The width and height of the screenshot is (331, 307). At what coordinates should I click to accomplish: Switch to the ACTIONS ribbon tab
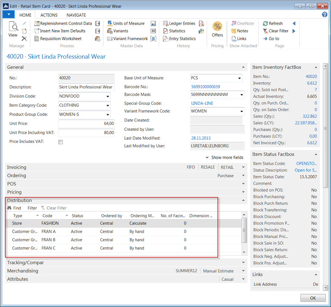[x=49, y=15]
